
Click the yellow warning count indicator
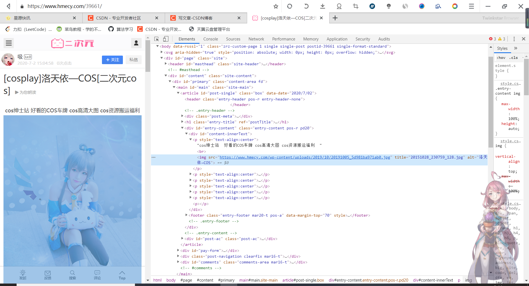[x=502, y=39]
